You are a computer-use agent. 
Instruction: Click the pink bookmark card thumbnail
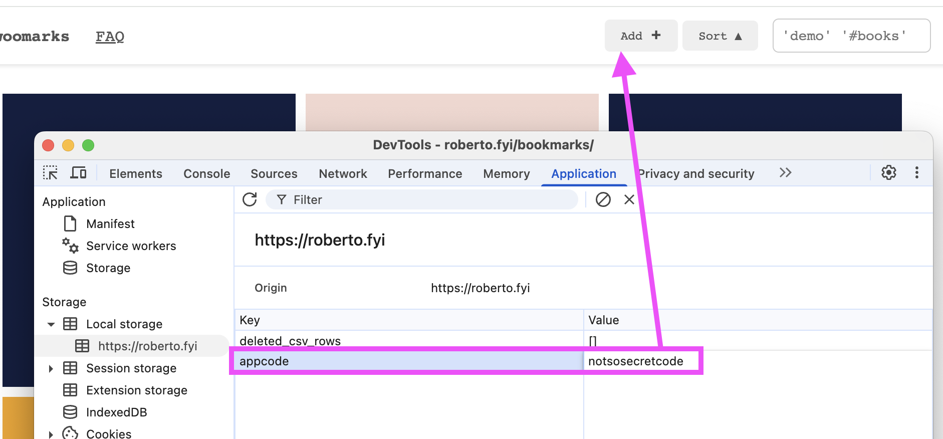coord(452,112)
